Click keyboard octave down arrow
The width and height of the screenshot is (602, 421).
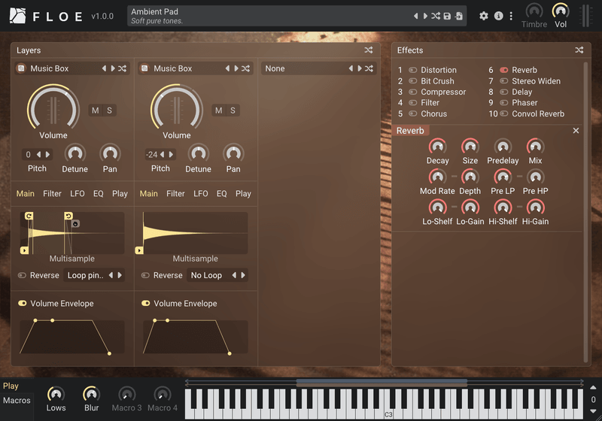[593, 411]
